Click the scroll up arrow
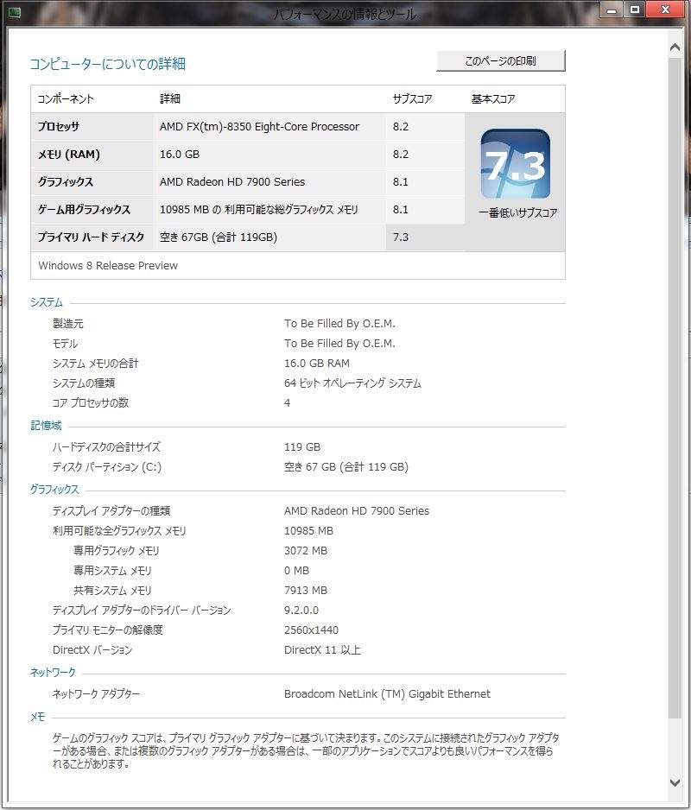691x810 pixels. pos(675,47)
